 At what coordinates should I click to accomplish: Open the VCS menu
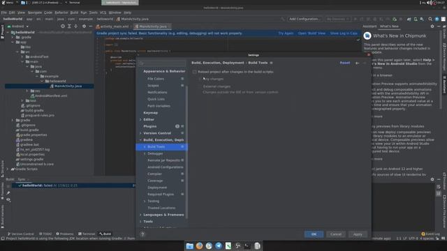tap(103, 13)
